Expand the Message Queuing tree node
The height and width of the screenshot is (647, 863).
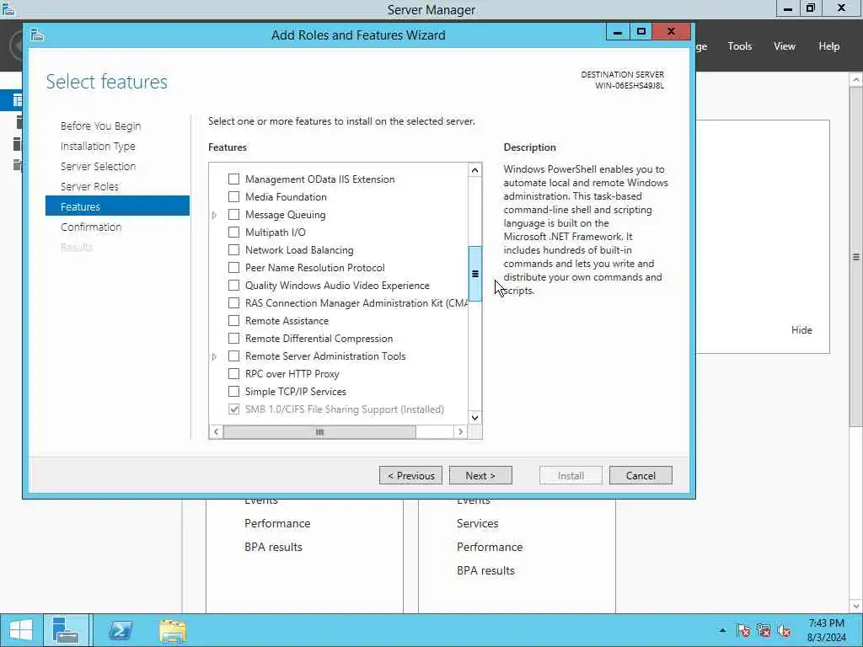click(x=215, y=215)
